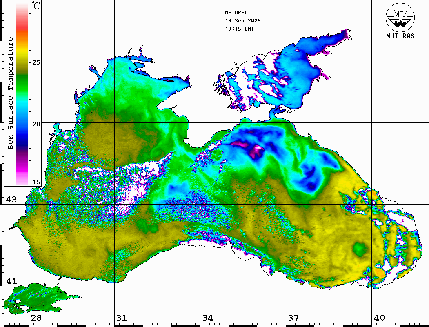Click the latitude 41 axis label

point(11,281)
